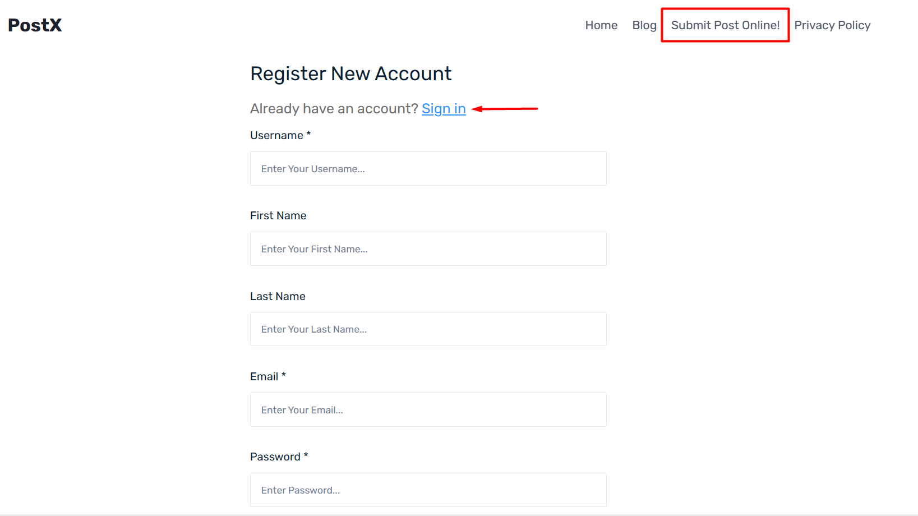Select the highlighted Submit Post Online! menu item
Screen dimensions: 918x516
click(725, 25)
